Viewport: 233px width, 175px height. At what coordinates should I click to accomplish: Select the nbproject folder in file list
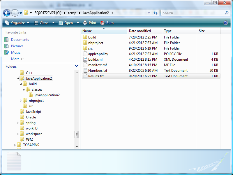96,43
